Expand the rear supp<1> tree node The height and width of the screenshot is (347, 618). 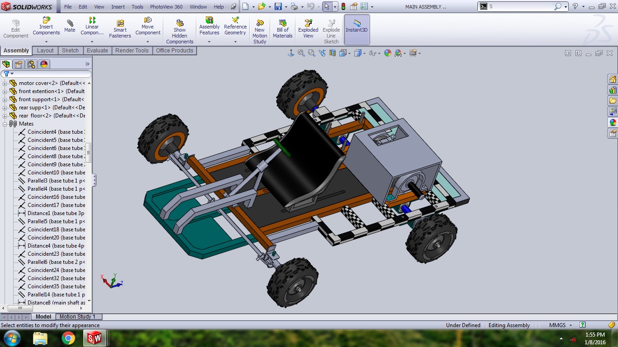[x=5, y=108]
